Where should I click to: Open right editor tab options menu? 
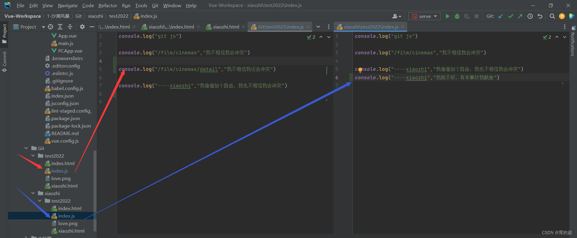565,27
